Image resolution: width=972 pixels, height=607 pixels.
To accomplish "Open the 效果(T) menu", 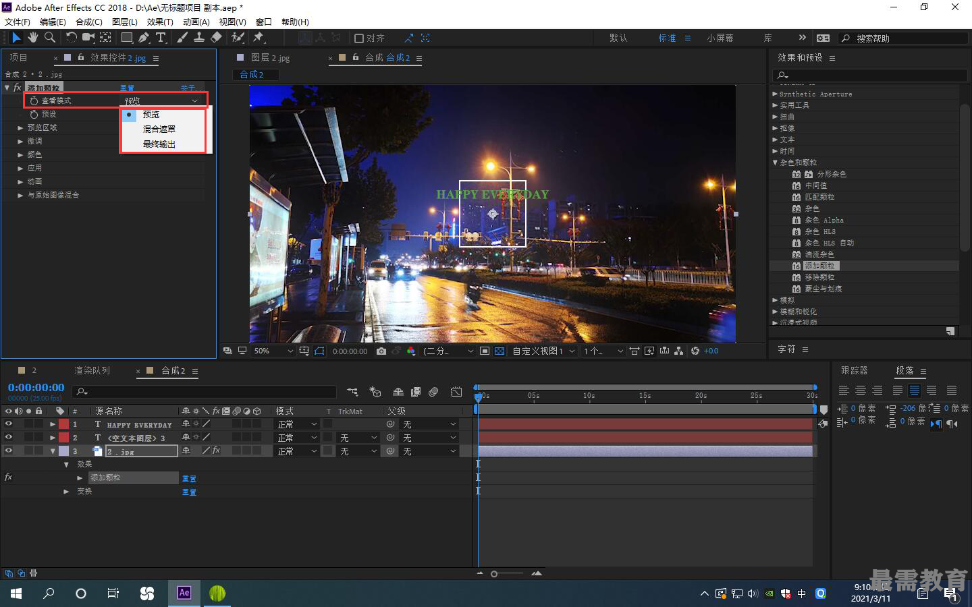I will point(160,22).
